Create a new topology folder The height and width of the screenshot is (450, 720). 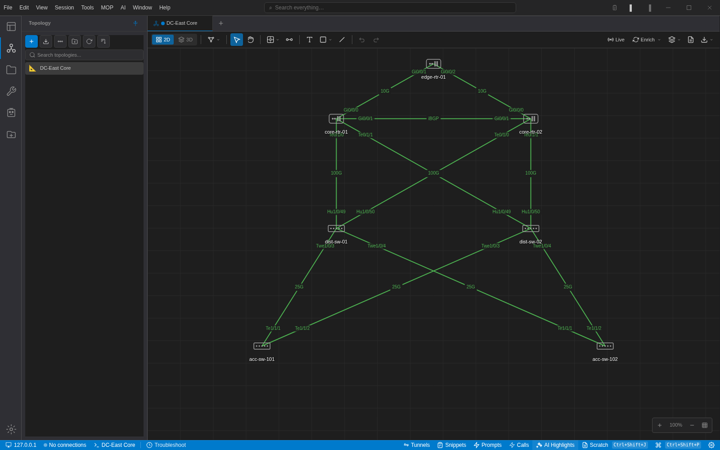[75, 41]
